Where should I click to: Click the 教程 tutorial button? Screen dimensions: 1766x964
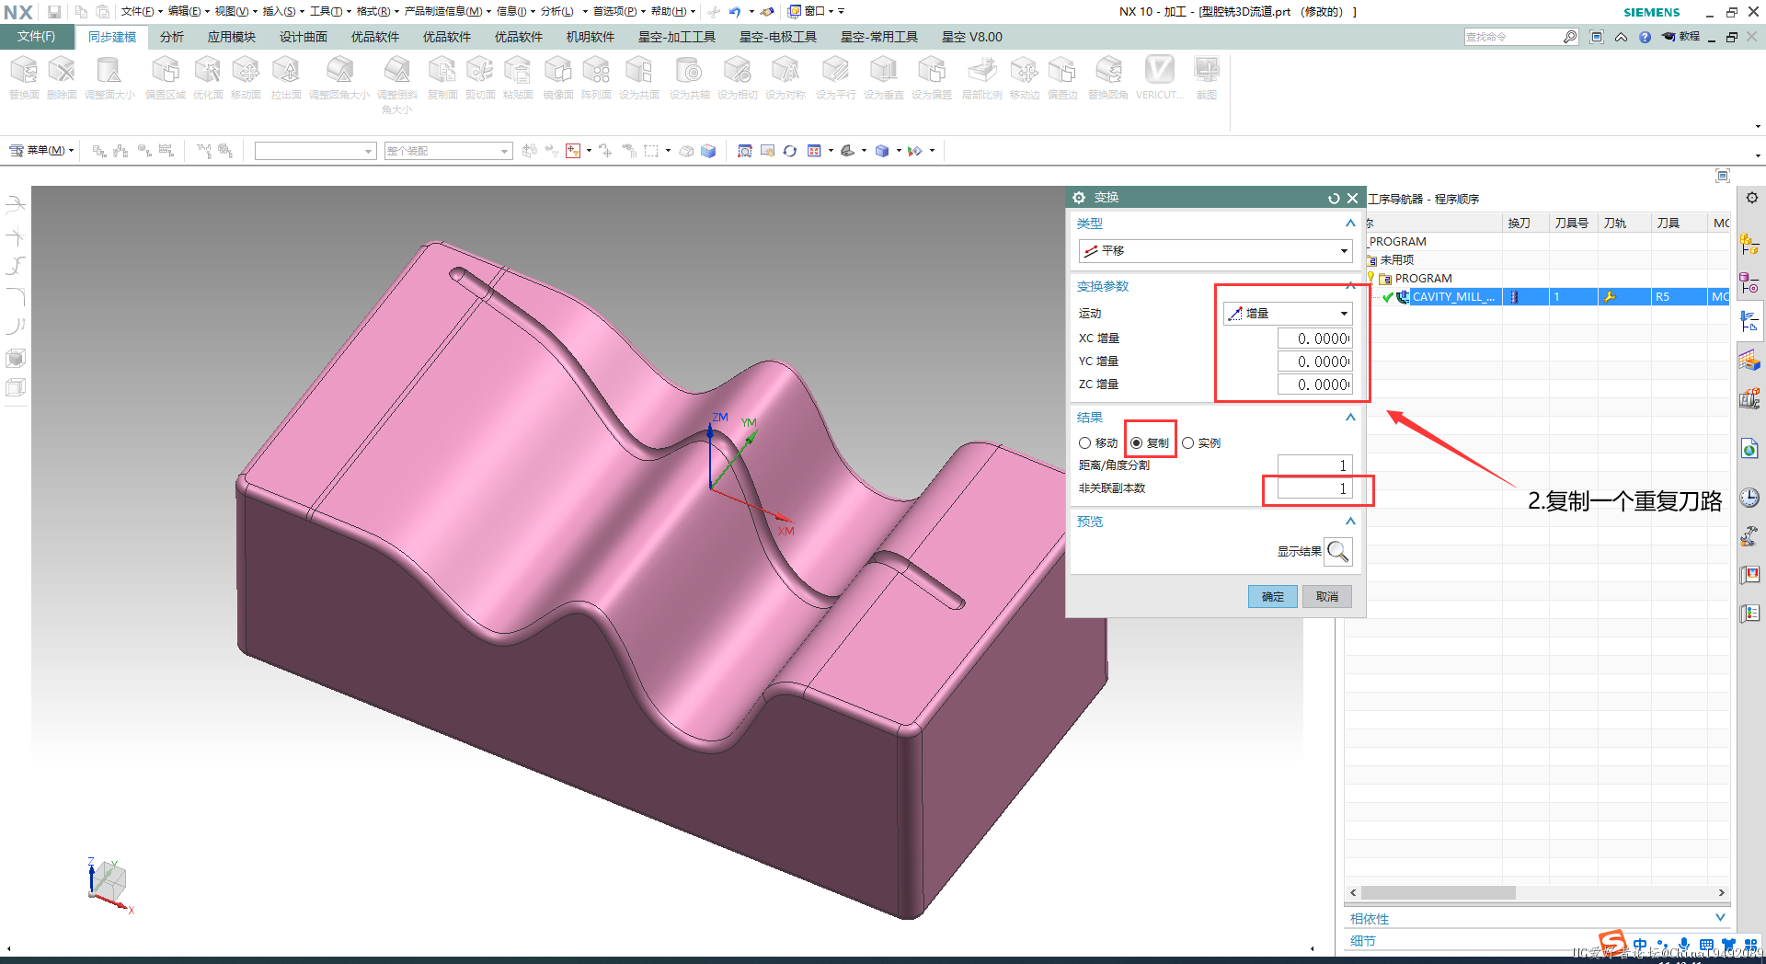[x=1681, y=37]
